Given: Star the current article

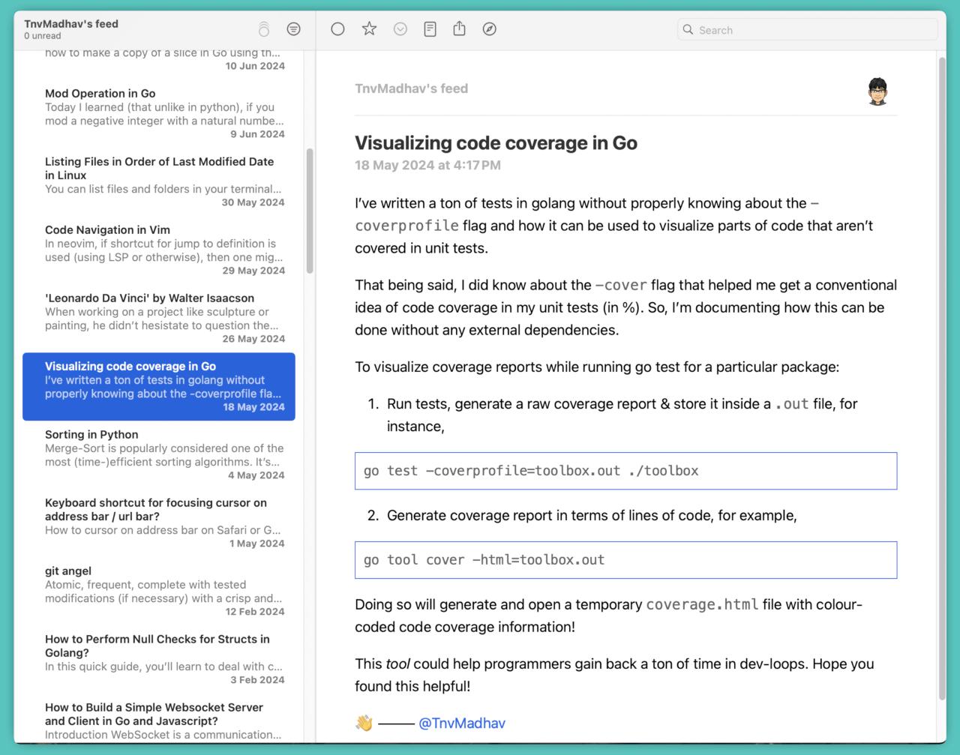Looking at the screenshot, I should 369,29.
